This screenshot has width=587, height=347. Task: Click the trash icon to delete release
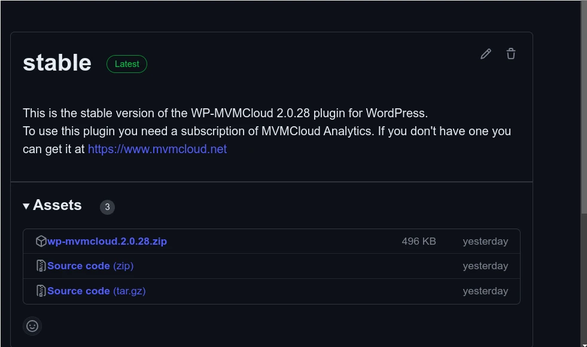pos(511,54)
